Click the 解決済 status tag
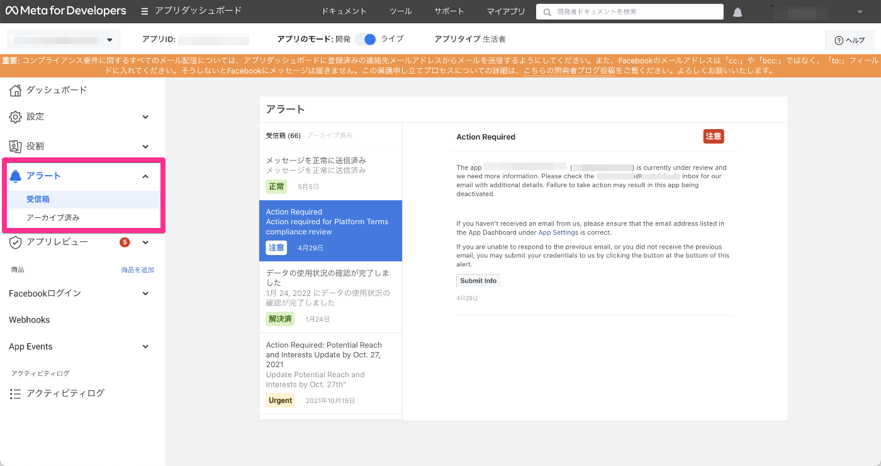The image size is (881, 466). coord(281,319)
